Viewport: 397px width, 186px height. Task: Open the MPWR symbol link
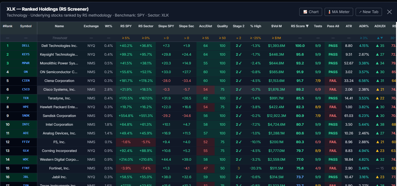tap(26, 63)
